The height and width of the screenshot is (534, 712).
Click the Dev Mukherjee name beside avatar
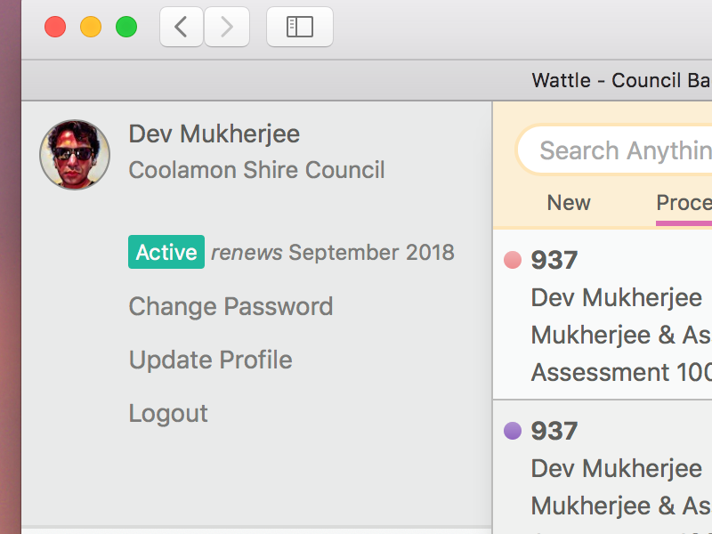click(x=214, y=133)
